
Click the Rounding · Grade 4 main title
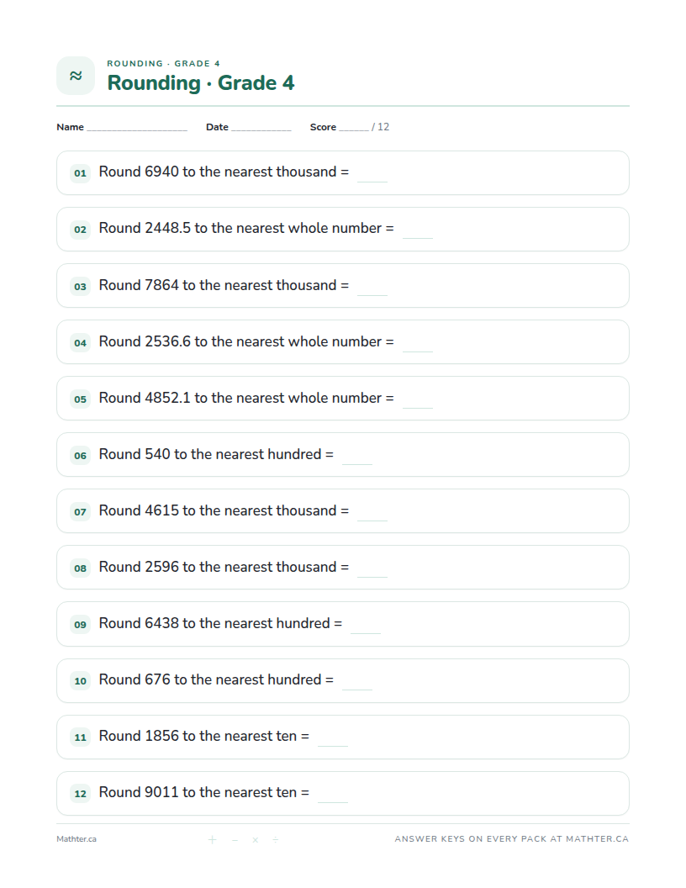point(201,82)
